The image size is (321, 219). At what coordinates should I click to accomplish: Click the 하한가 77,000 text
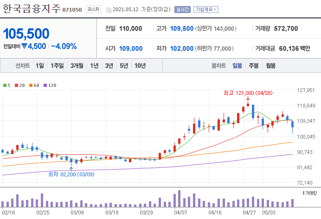[214, 49]
